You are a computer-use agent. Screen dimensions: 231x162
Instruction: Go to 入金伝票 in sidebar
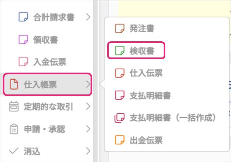click(x=50, y=62)
